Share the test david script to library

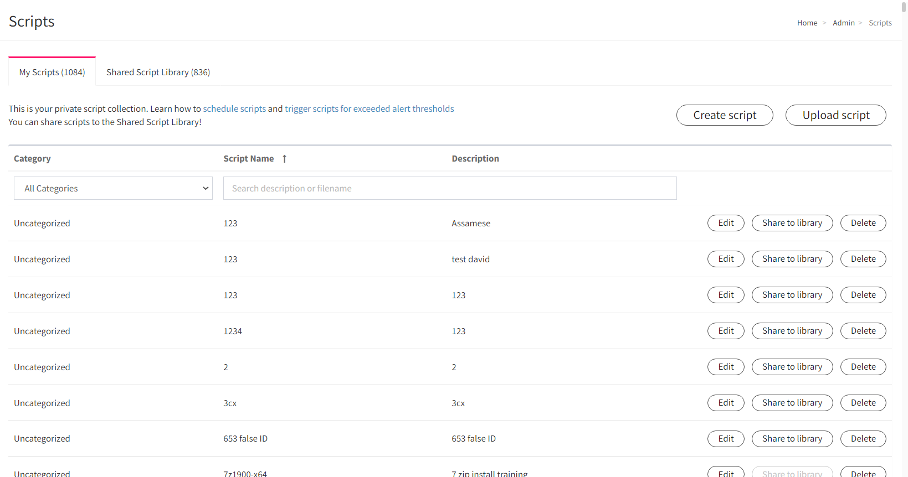pos(792,259)
